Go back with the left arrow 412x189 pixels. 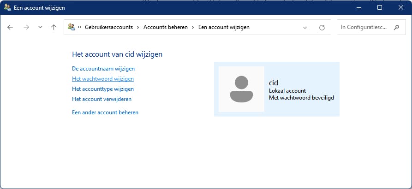click(x=10, y=27)
